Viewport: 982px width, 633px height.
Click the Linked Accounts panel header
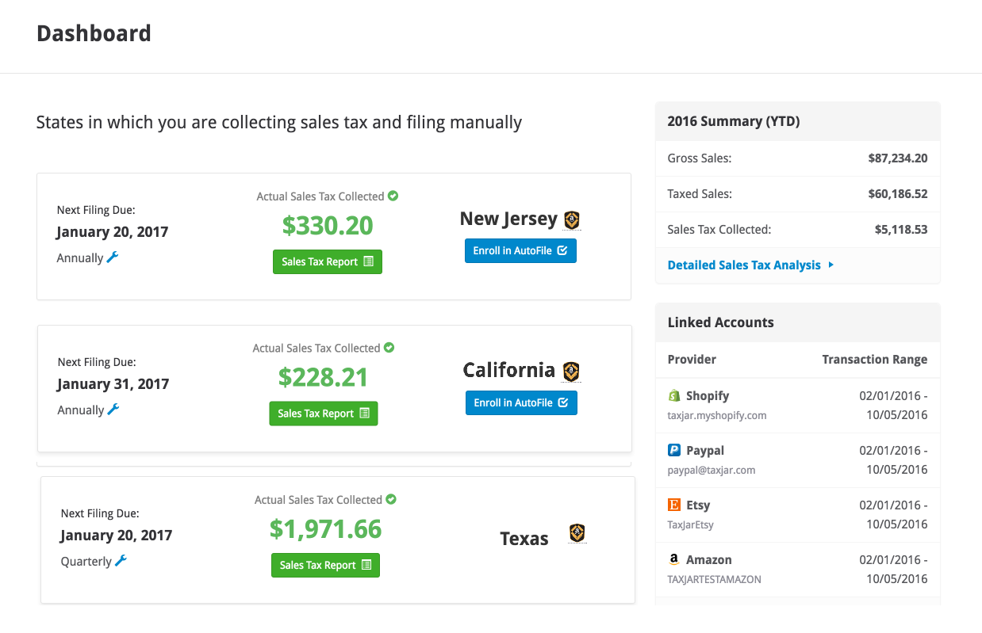720,322
